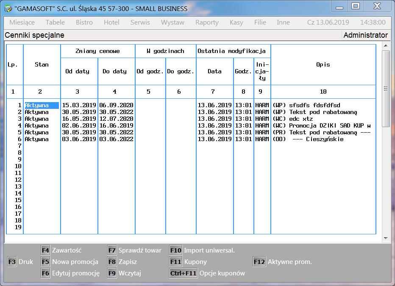
Task: Open the Filie menu
Action: tap(260, 22)
